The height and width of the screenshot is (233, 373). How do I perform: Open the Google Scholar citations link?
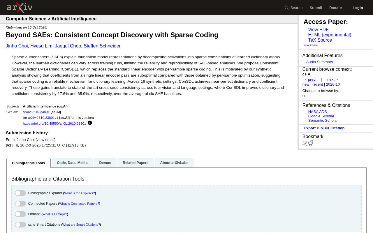(x=321, y=116)
